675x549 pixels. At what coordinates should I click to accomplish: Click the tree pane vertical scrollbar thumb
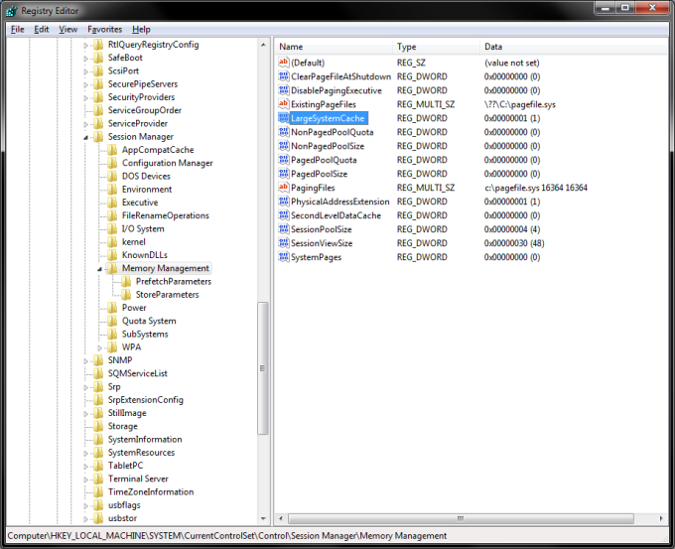click(263, 368)
